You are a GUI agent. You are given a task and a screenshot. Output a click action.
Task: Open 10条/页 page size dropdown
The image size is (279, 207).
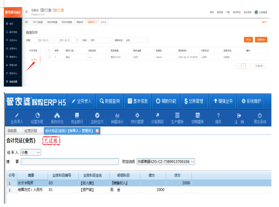[x=259, y=66]
